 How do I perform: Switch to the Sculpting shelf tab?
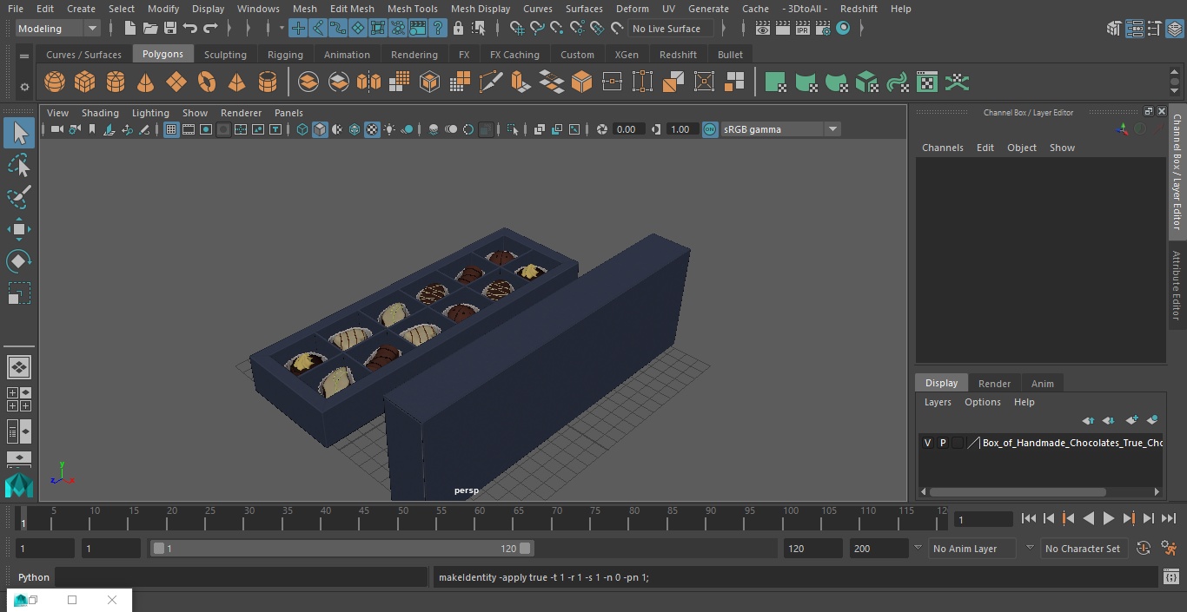pos(225,54)
